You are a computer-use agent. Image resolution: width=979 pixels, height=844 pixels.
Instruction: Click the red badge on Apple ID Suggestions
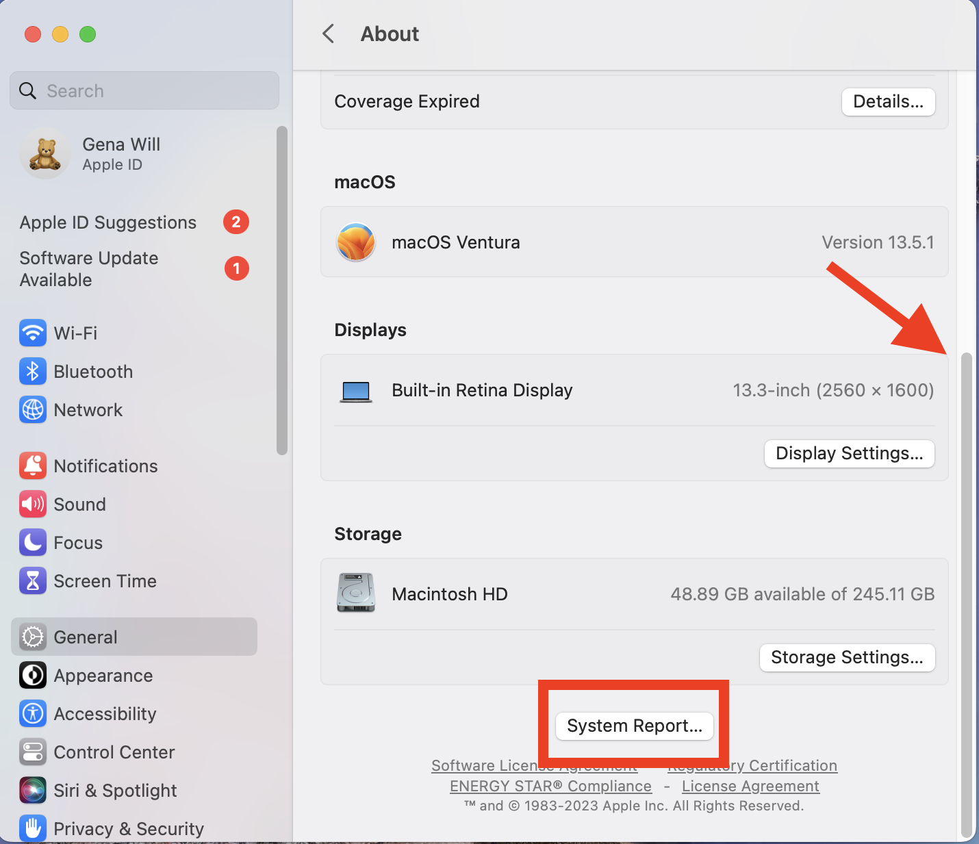[236, 222]
